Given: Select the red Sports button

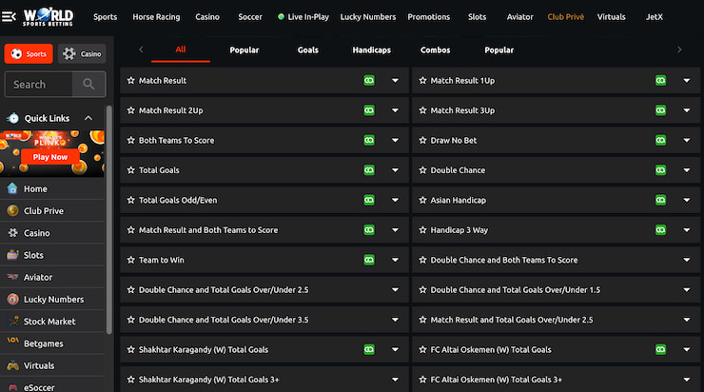Looking at the screenshot, I should (x=29, y=54).
